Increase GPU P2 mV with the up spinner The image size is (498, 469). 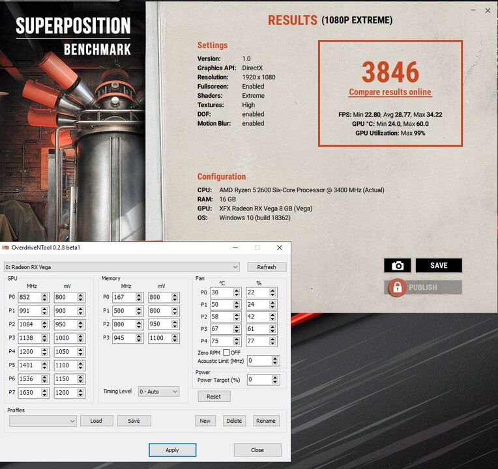pyautogui.click(x=80, y=322)
